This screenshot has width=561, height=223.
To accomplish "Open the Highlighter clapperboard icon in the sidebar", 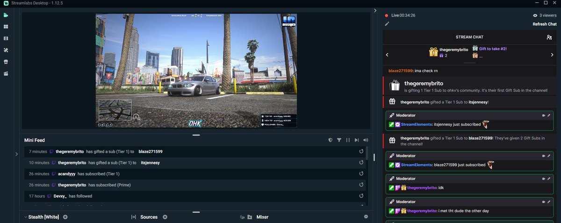I will tap(6, 73).
